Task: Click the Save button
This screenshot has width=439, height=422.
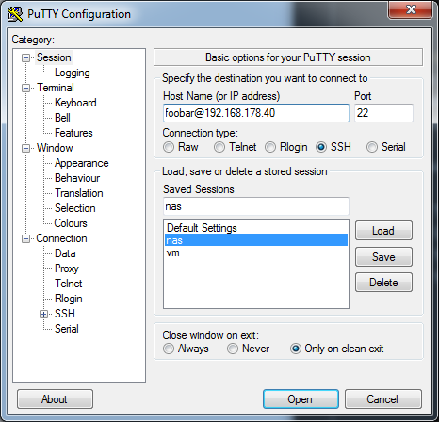Action: 383,257
